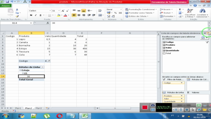Click the insert new worksheet tab icon

47,108
